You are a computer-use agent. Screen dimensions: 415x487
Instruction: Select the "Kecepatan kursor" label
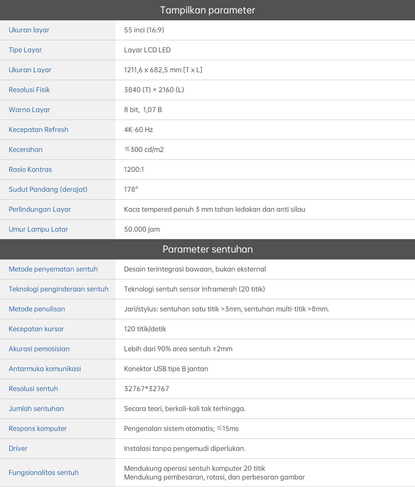[x=36, y=329]
